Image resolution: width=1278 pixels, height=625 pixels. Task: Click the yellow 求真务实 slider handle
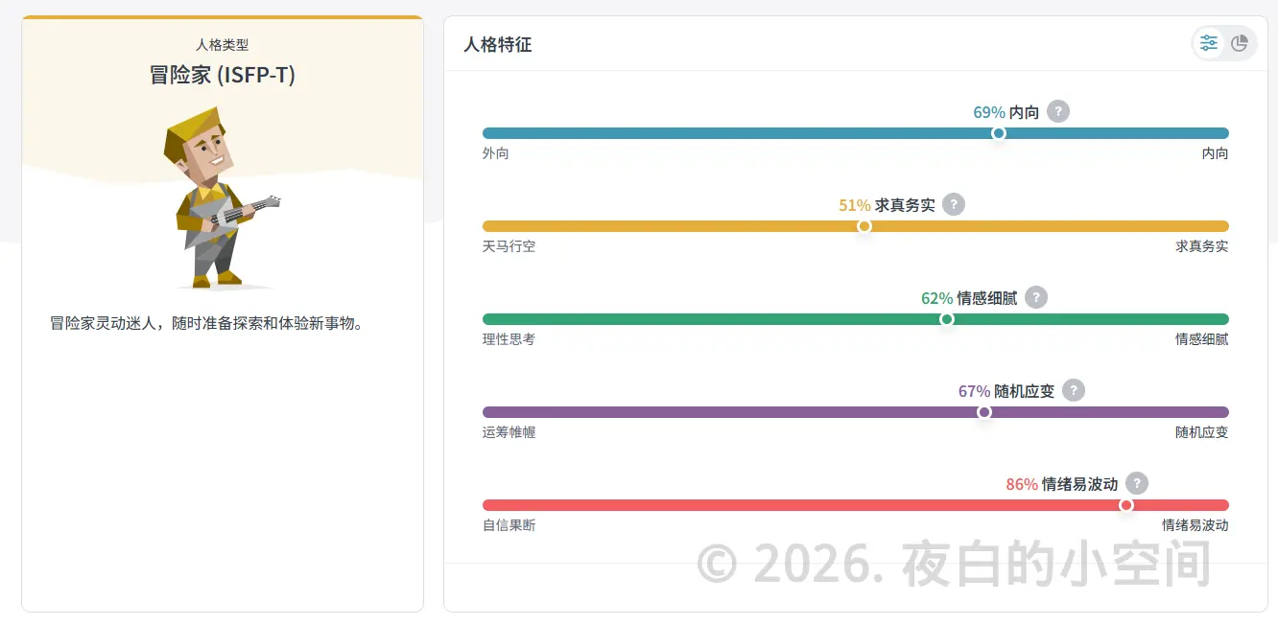[x=864, y=226]
